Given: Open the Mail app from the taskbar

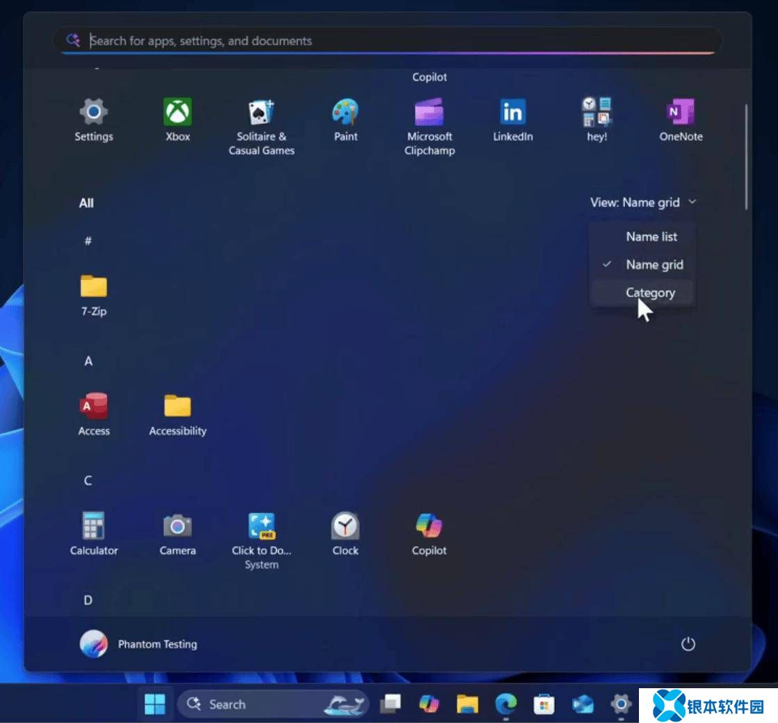Looking at the screenshot, I should [583, 704].
